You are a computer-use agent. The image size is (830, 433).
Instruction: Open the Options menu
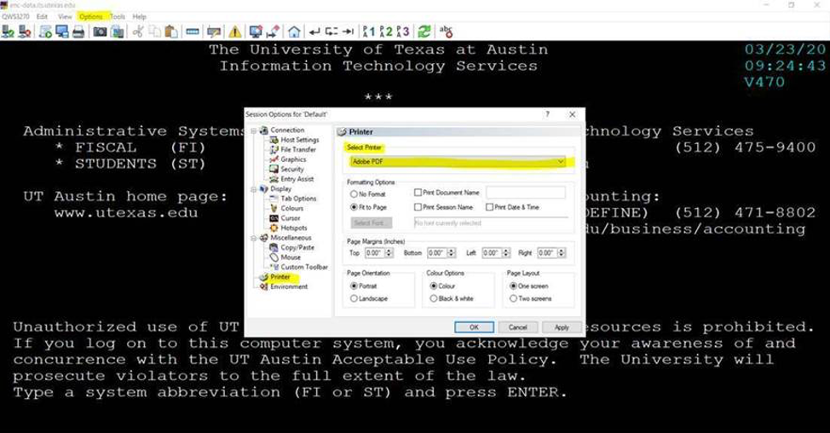pos(89,16)
